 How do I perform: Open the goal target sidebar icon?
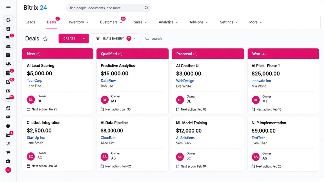click(x=8, y=108)
